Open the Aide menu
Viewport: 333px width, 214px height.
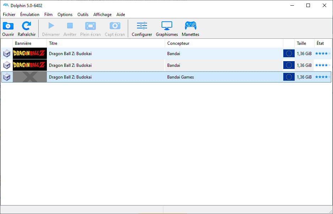click(121, 15)
